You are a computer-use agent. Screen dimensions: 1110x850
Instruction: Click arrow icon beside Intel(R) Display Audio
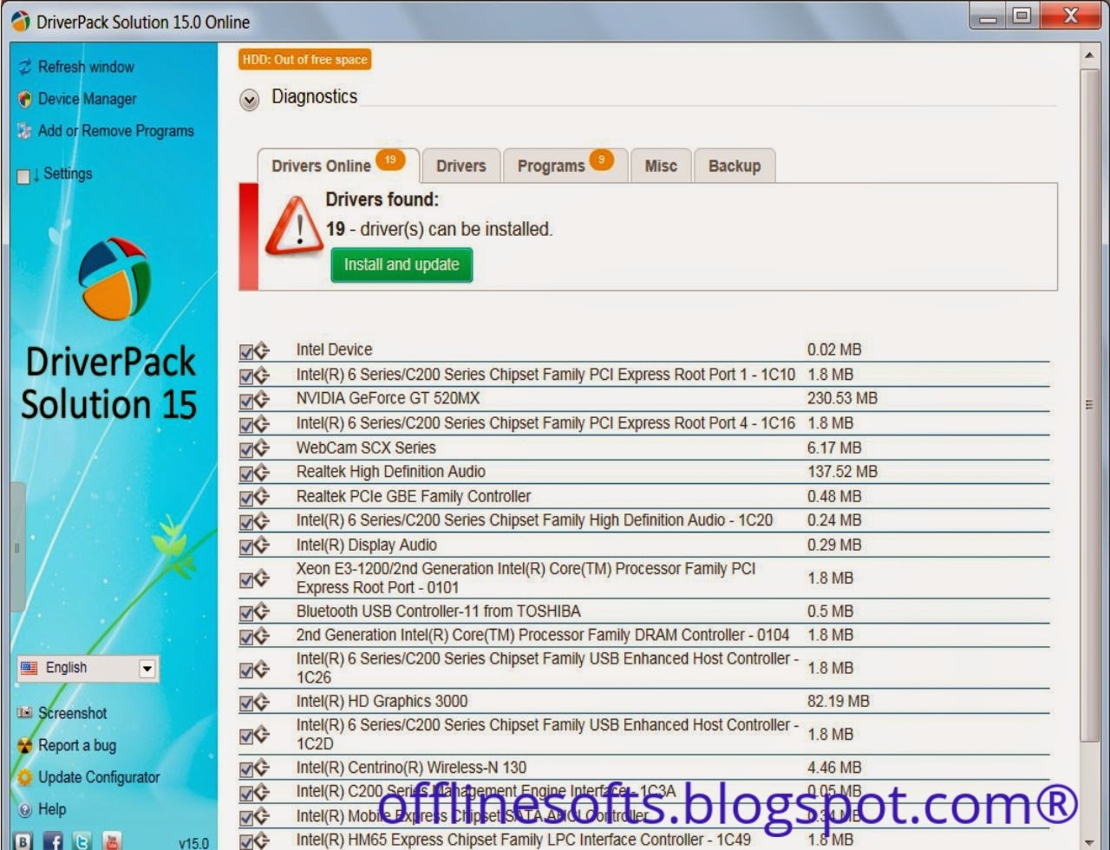click(x=263, y=546)
